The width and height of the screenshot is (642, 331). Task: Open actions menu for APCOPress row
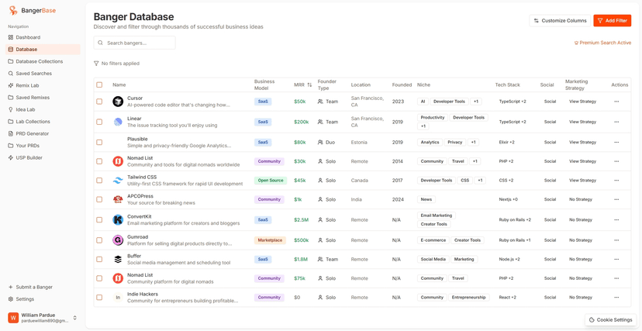[x=616, y=199]
